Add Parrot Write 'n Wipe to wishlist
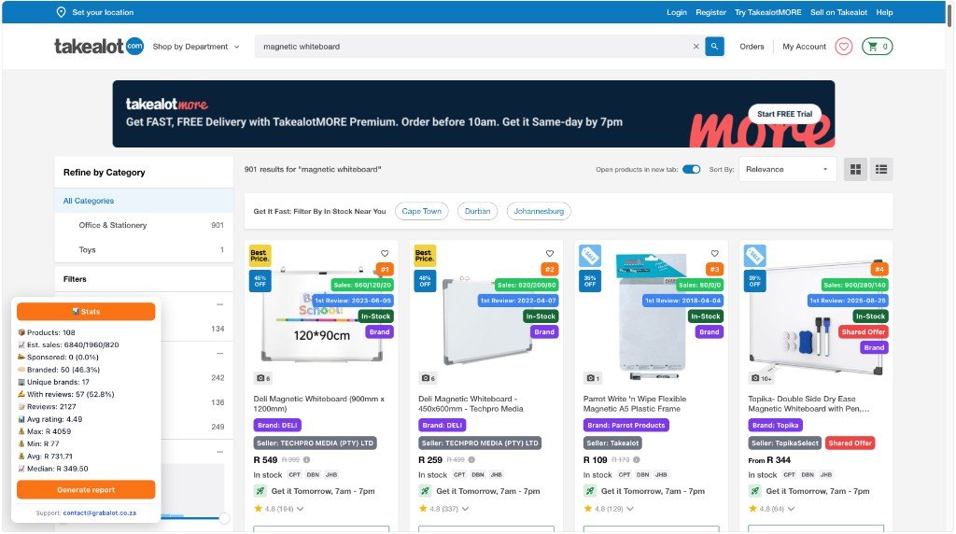 click(x=714, y=254)
